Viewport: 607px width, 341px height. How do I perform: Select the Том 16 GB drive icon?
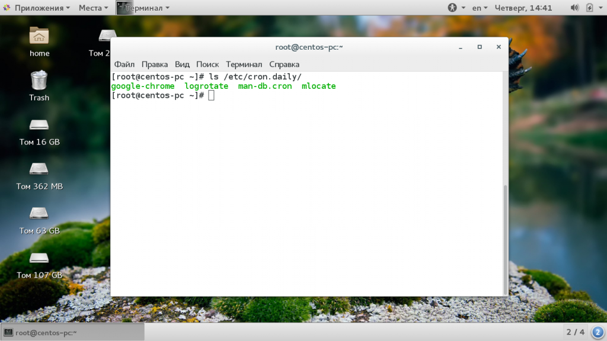(39, 125)
